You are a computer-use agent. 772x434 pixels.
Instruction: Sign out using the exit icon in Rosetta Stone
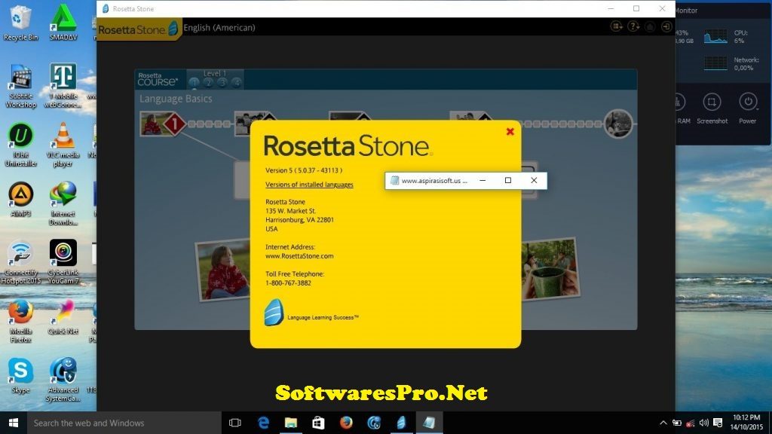tap(665, 26)
